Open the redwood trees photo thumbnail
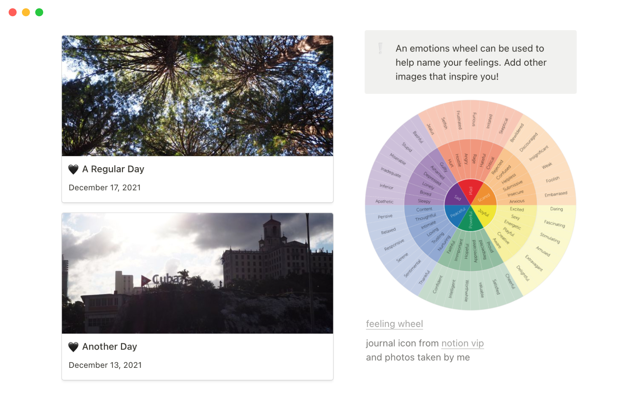The height and width of the screenshot is (398, 638). click(197, 96)
